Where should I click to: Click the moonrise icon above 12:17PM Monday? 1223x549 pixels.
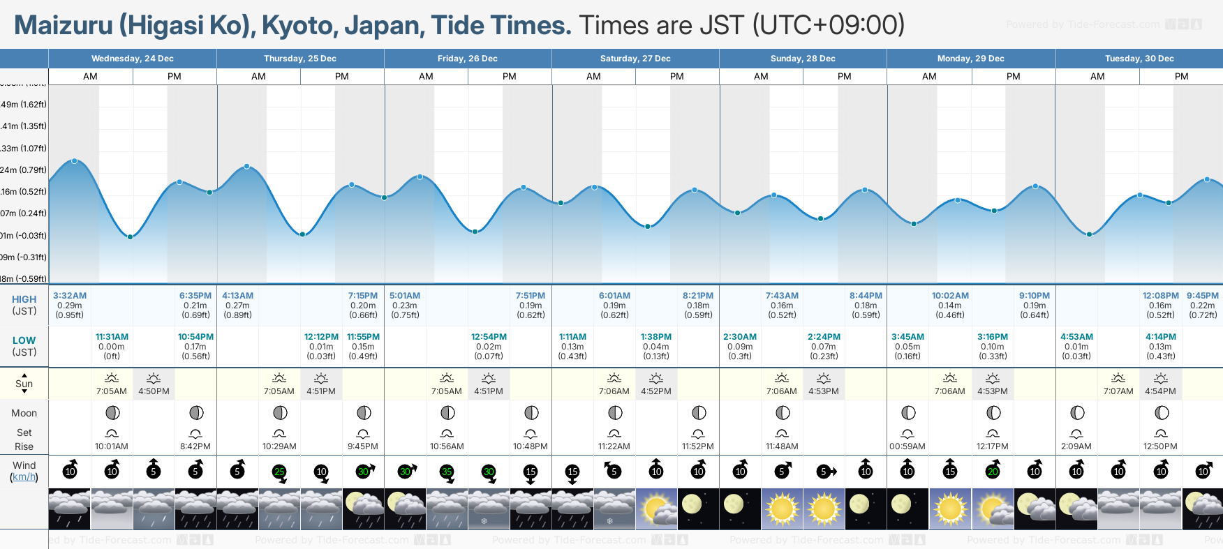point(993,433)
